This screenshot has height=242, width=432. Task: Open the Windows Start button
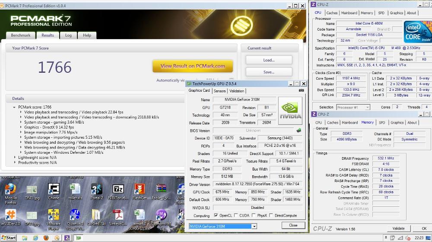pyautogui.click(x=9, y=238)
